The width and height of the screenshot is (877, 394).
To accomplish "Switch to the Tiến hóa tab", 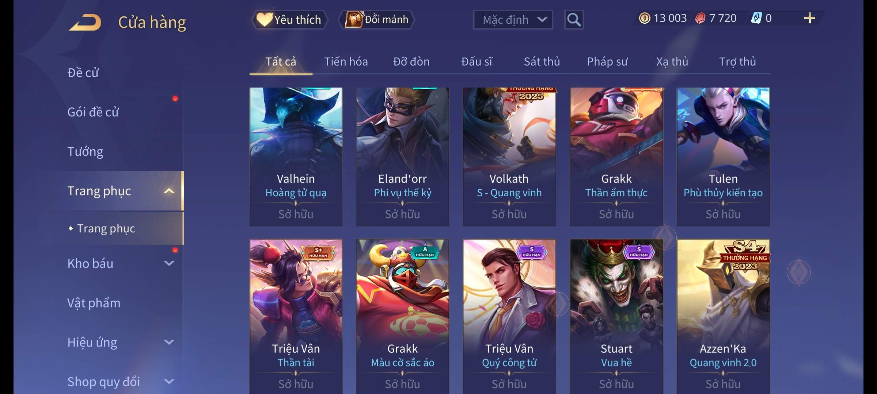I will [x=346, y=62].
